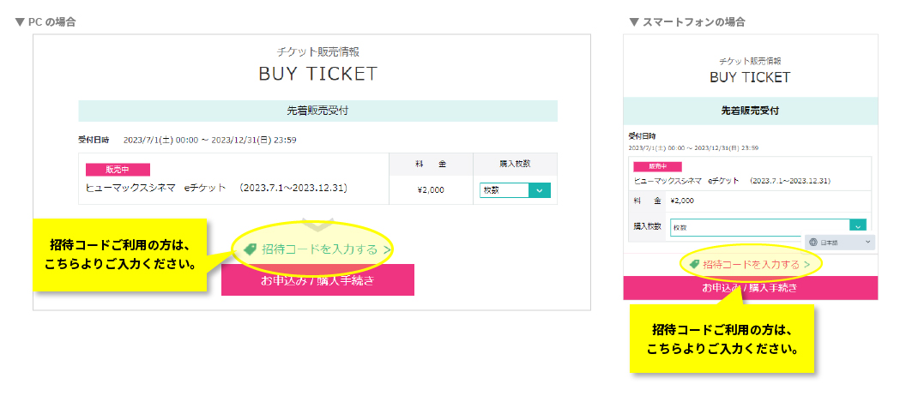Screen dimensions: 900x402
Task: Click the ▼ PC の場合 heading
Action: coord(45,21)
